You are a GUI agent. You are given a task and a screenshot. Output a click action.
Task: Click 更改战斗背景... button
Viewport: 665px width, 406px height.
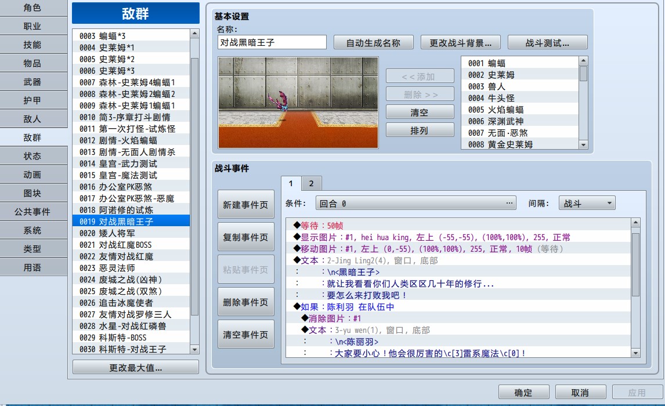tap(461, 42)
